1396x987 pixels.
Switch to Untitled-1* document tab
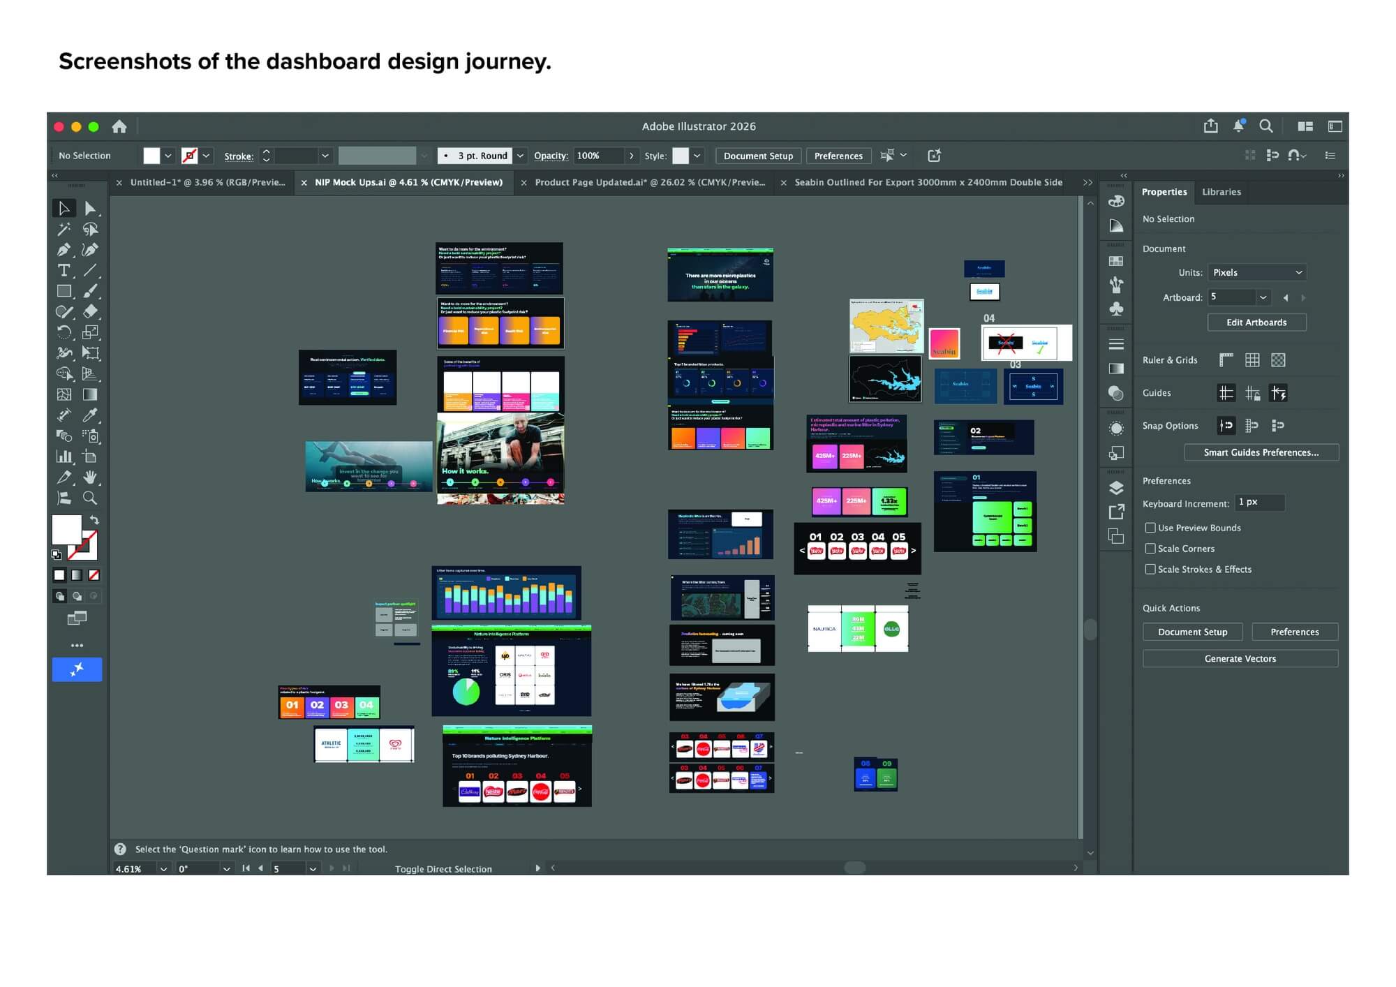(207, 182)
